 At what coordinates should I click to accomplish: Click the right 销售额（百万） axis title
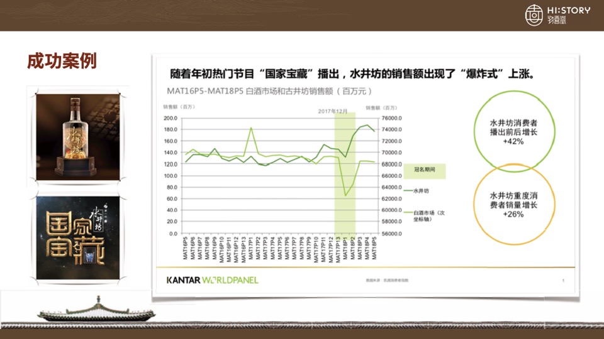point(381,107)
